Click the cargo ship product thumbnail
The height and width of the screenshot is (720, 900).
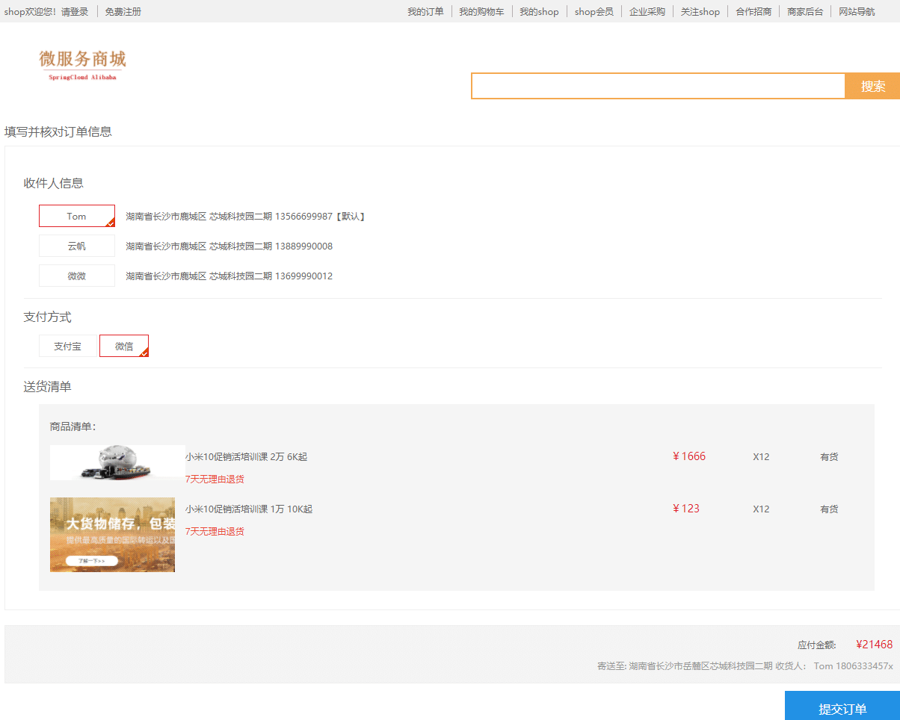tap(117, 462)
